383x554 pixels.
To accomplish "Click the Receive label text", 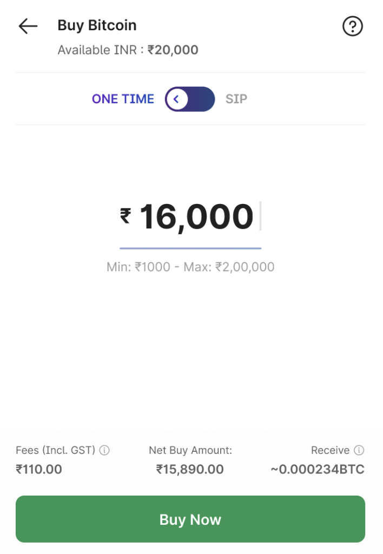I will pos(330,450).
